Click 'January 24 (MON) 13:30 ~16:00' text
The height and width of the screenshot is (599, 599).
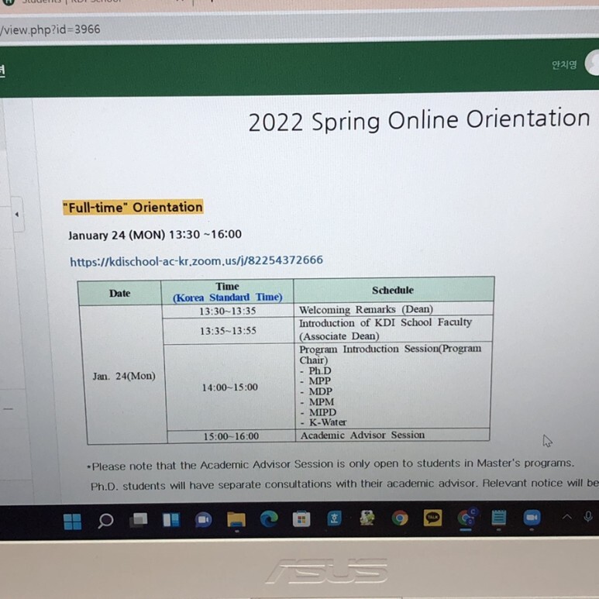pyautogui.click(x=155, y=235)
